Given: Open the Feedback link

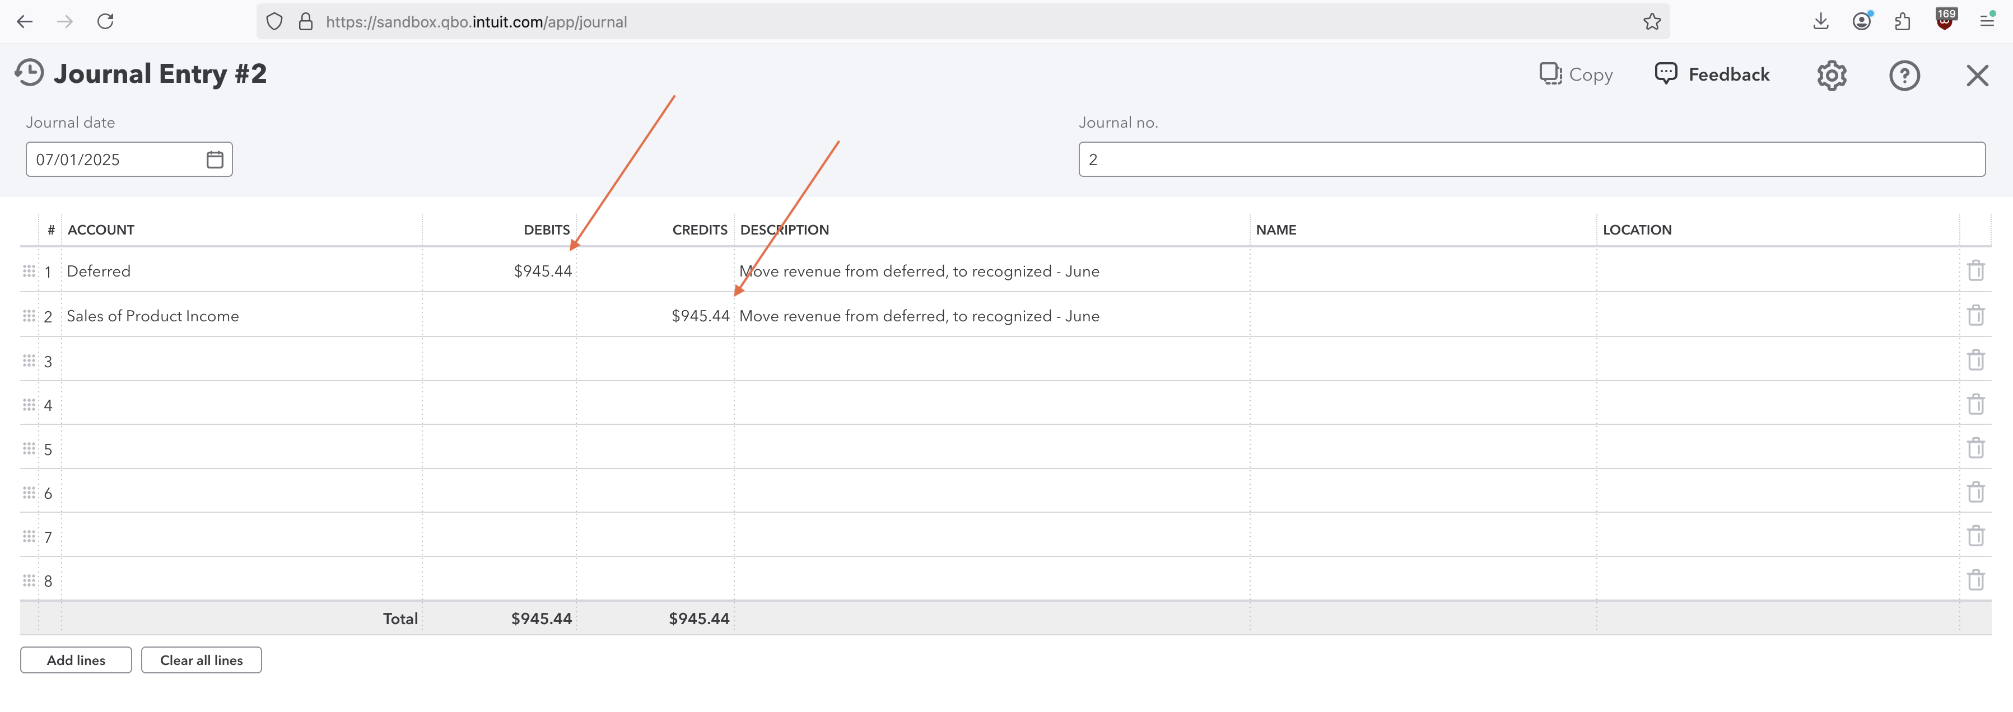Looking at the screenshot, I should click(x=1712, y=74).
